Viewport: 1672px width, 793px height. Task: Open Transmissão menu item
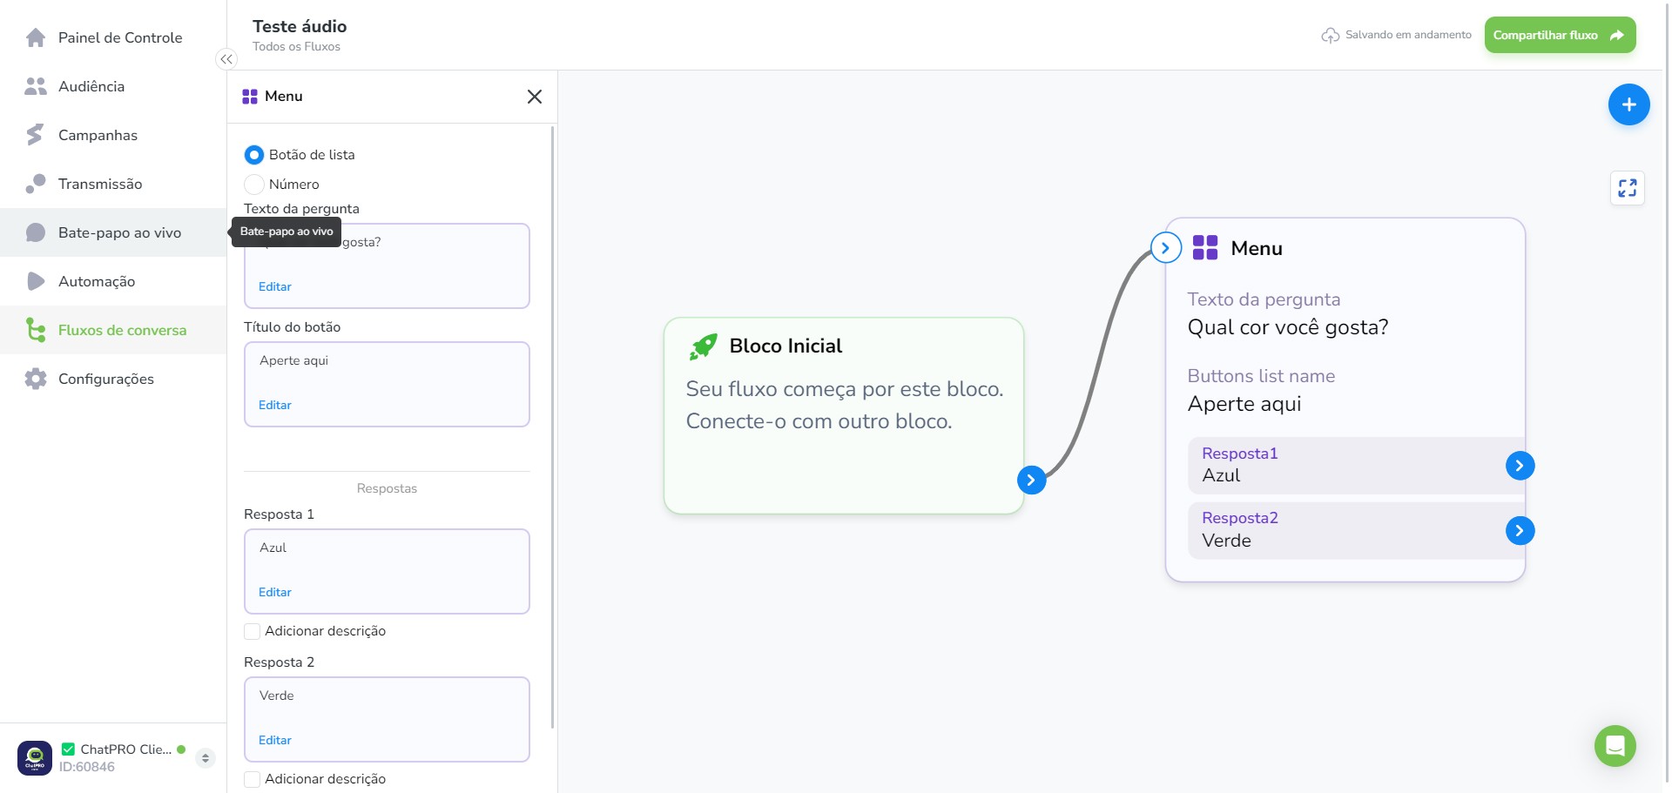113,184
